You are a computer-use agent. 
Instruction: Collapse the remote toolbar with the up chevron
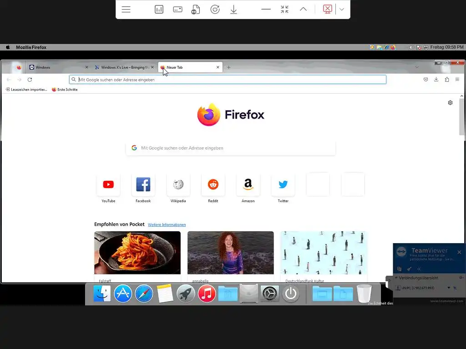[x=303, y=9]
